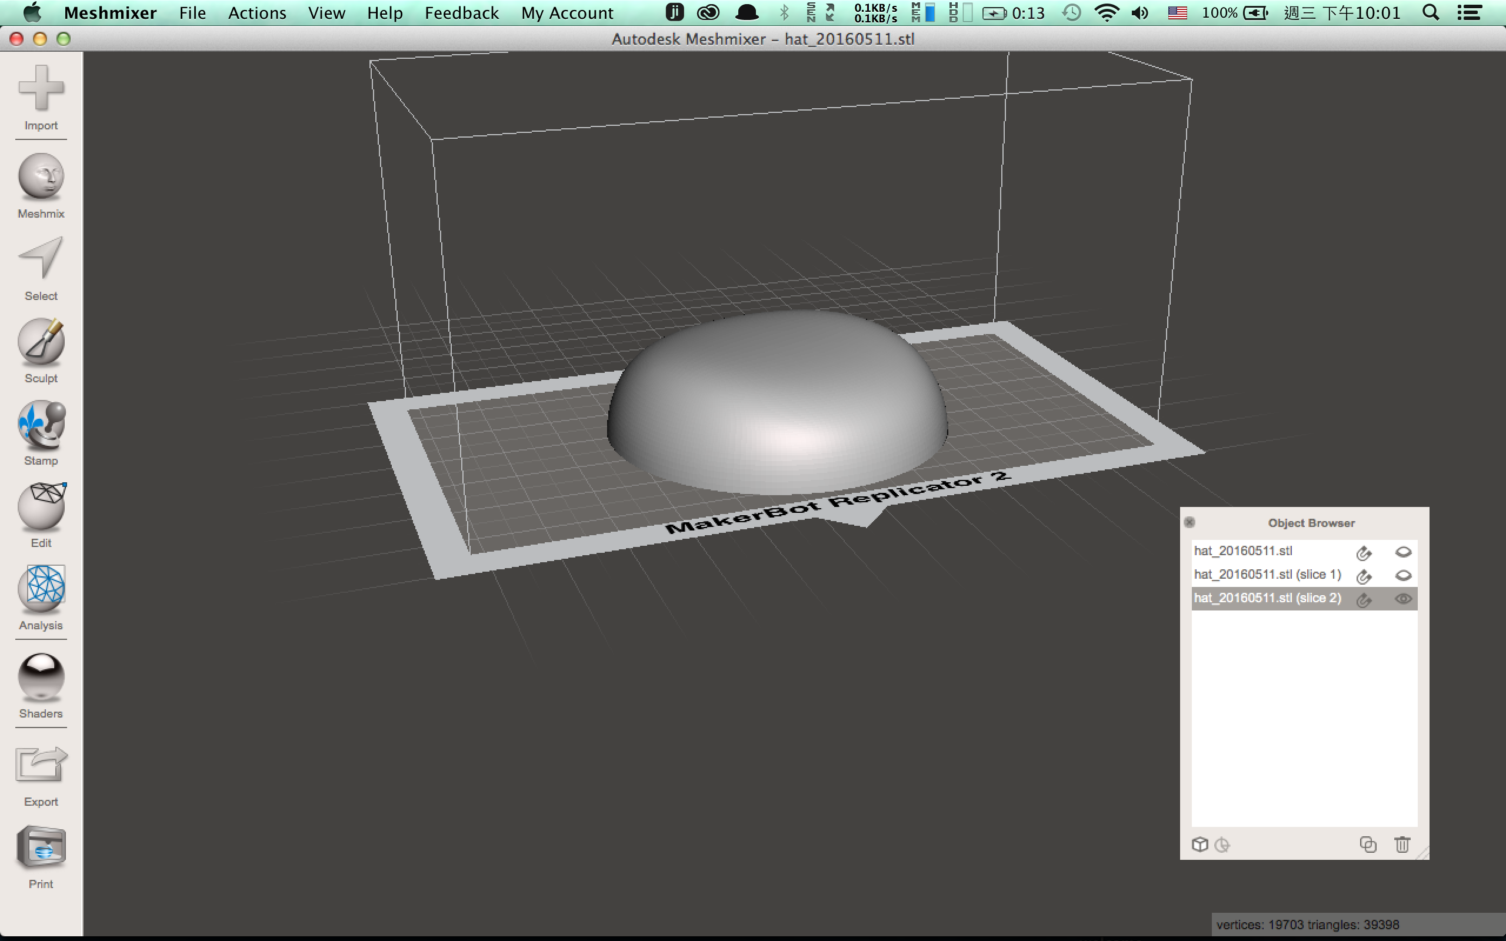Image resolution: width=1506 pixels, height=941 pixels.
Task: Delete selected object with trash icon
Action: pyautogui.click(x=1401, y=845)
